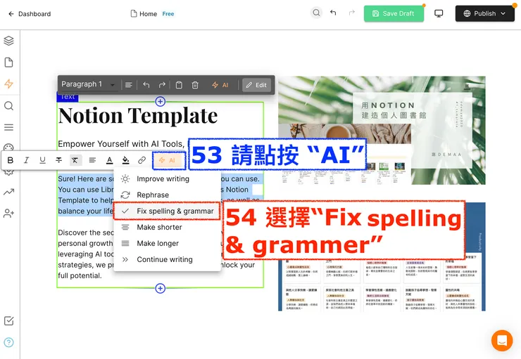The height and width of the screenshot is (359, 521).
Task: Redo using the top bar arrow
Action: 352,13
